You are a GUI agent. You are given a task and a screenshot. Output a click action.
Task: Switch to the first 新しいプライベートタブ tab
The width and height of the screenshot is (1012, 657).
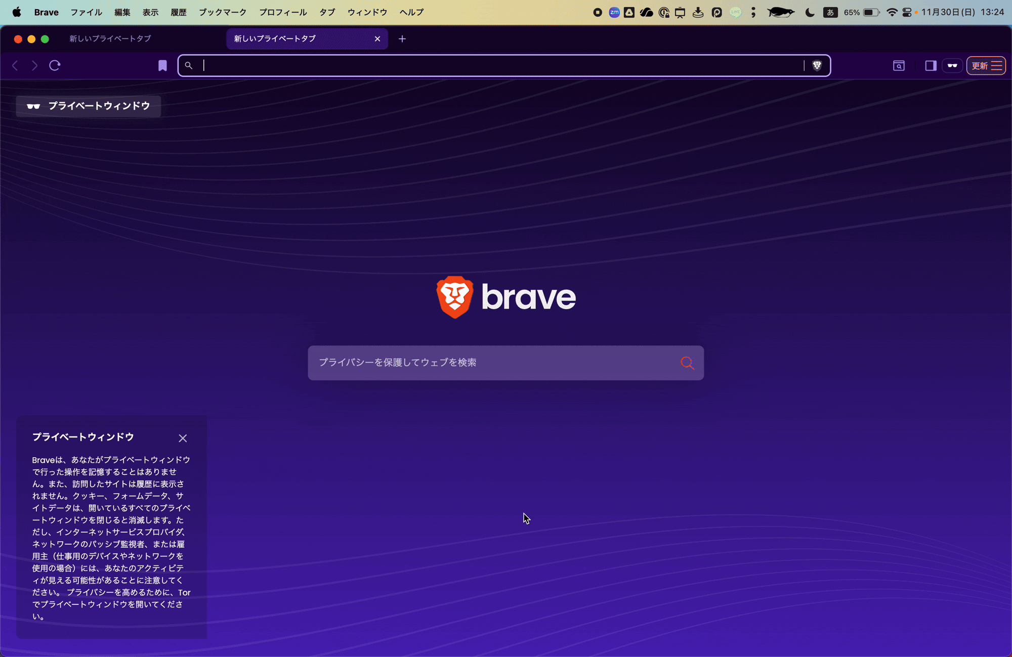tap(110, 39)
